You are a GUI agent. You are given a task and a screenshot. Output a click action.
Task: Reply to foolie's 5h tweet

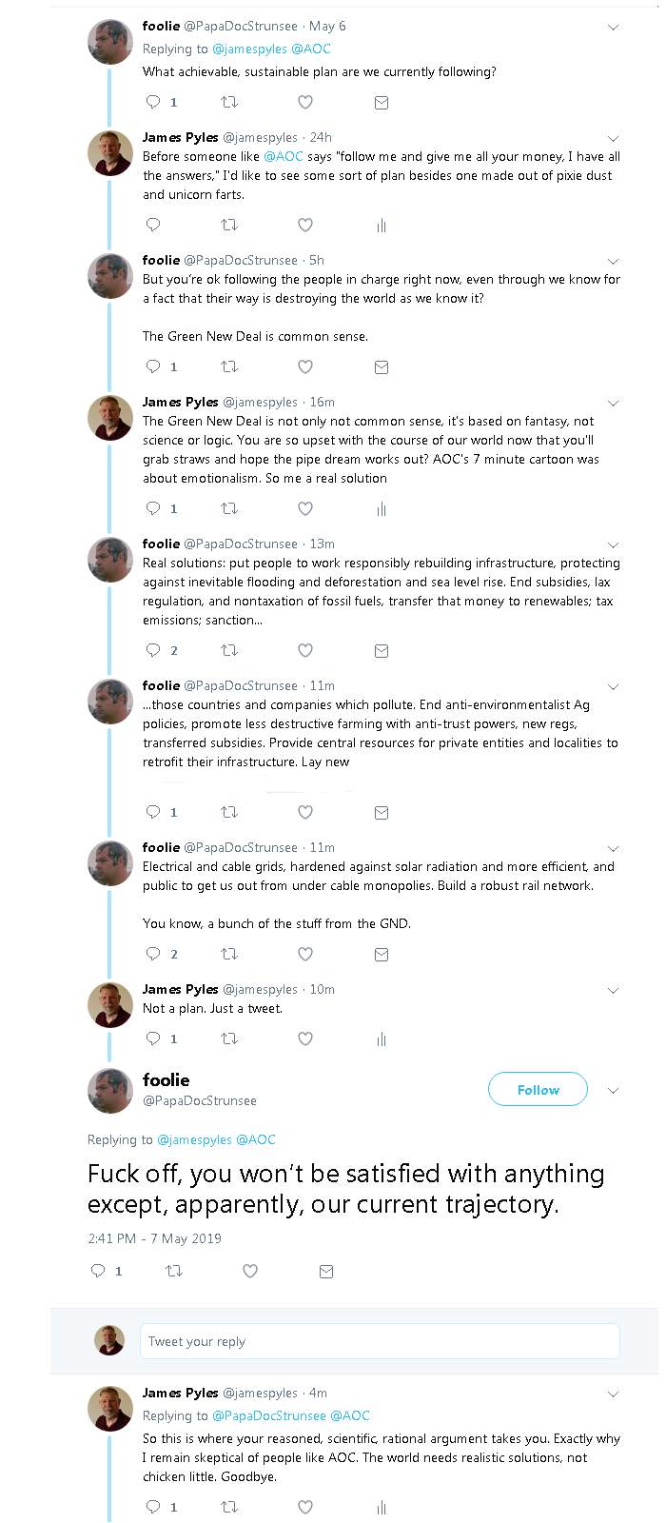click(153, 366)
